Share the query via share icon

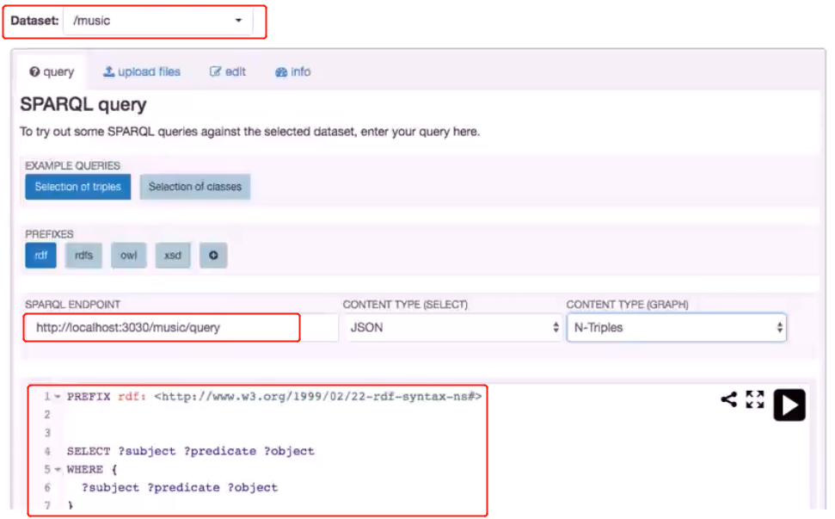[x=728, y=399]
